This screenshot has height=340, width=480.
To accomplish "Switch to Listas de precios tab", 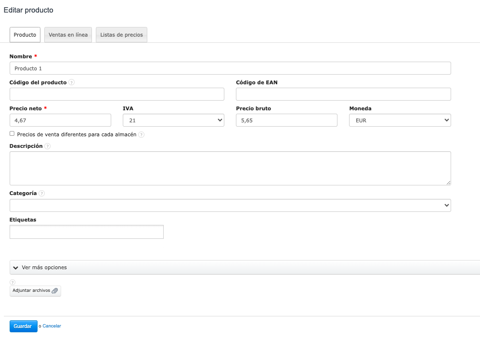I will [121, 35].
